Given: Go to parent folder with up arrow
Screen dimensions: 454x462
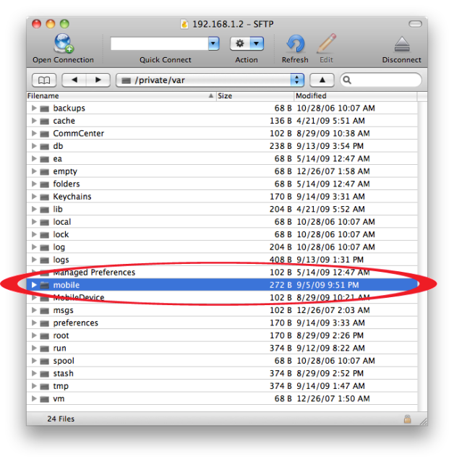Looking at the screenshot, I should pos(322,80).
